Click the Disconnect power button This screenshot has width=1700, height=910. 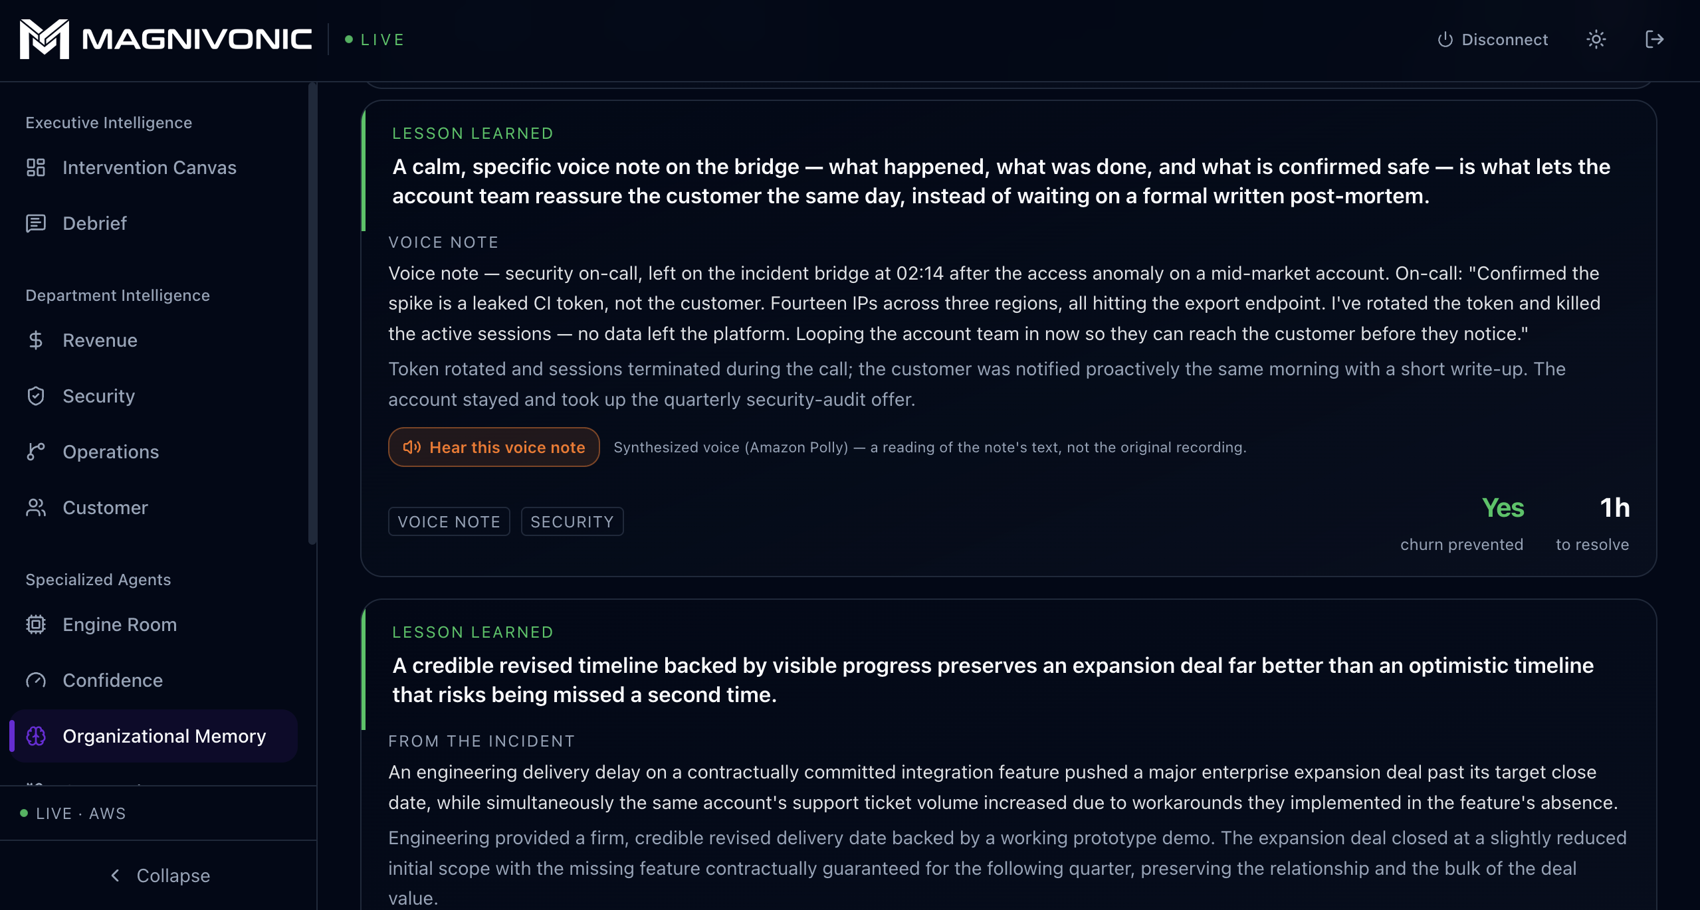click(1493, 40)
